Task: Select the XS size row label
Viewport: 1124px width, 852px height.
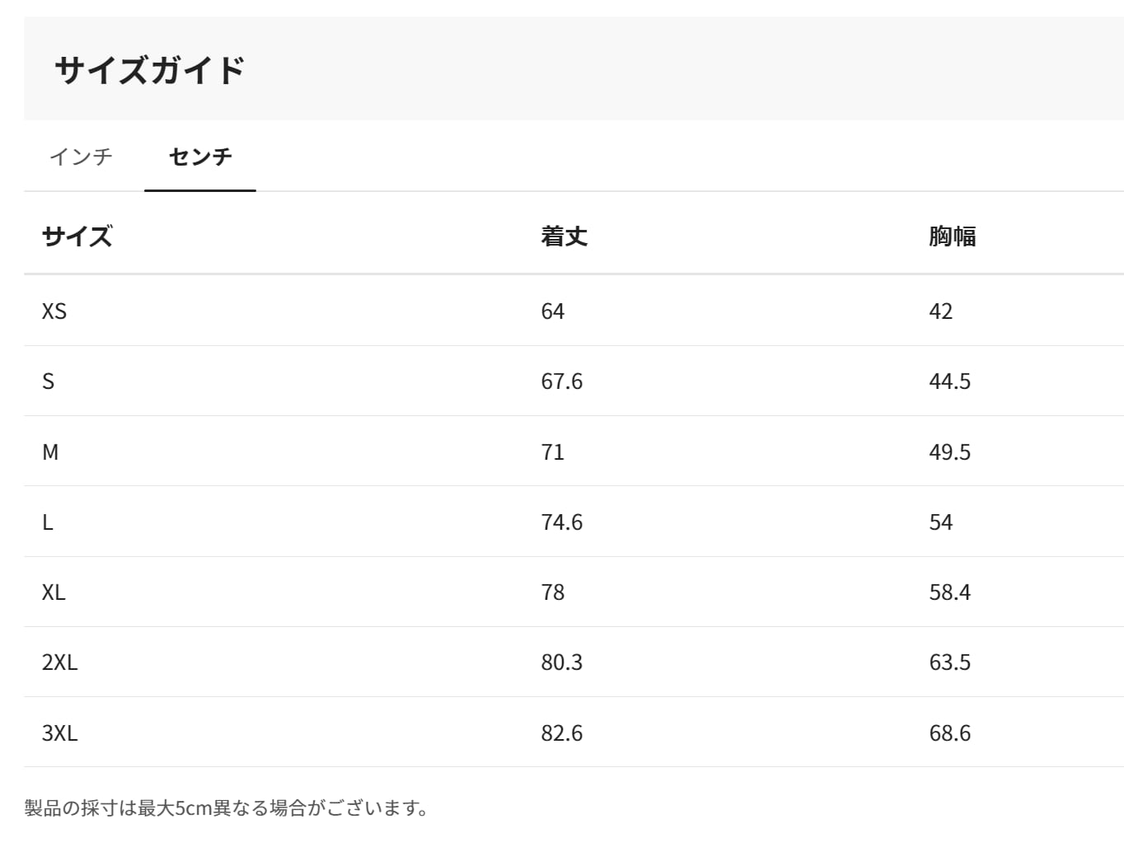Action: click(x=54, y=311)
